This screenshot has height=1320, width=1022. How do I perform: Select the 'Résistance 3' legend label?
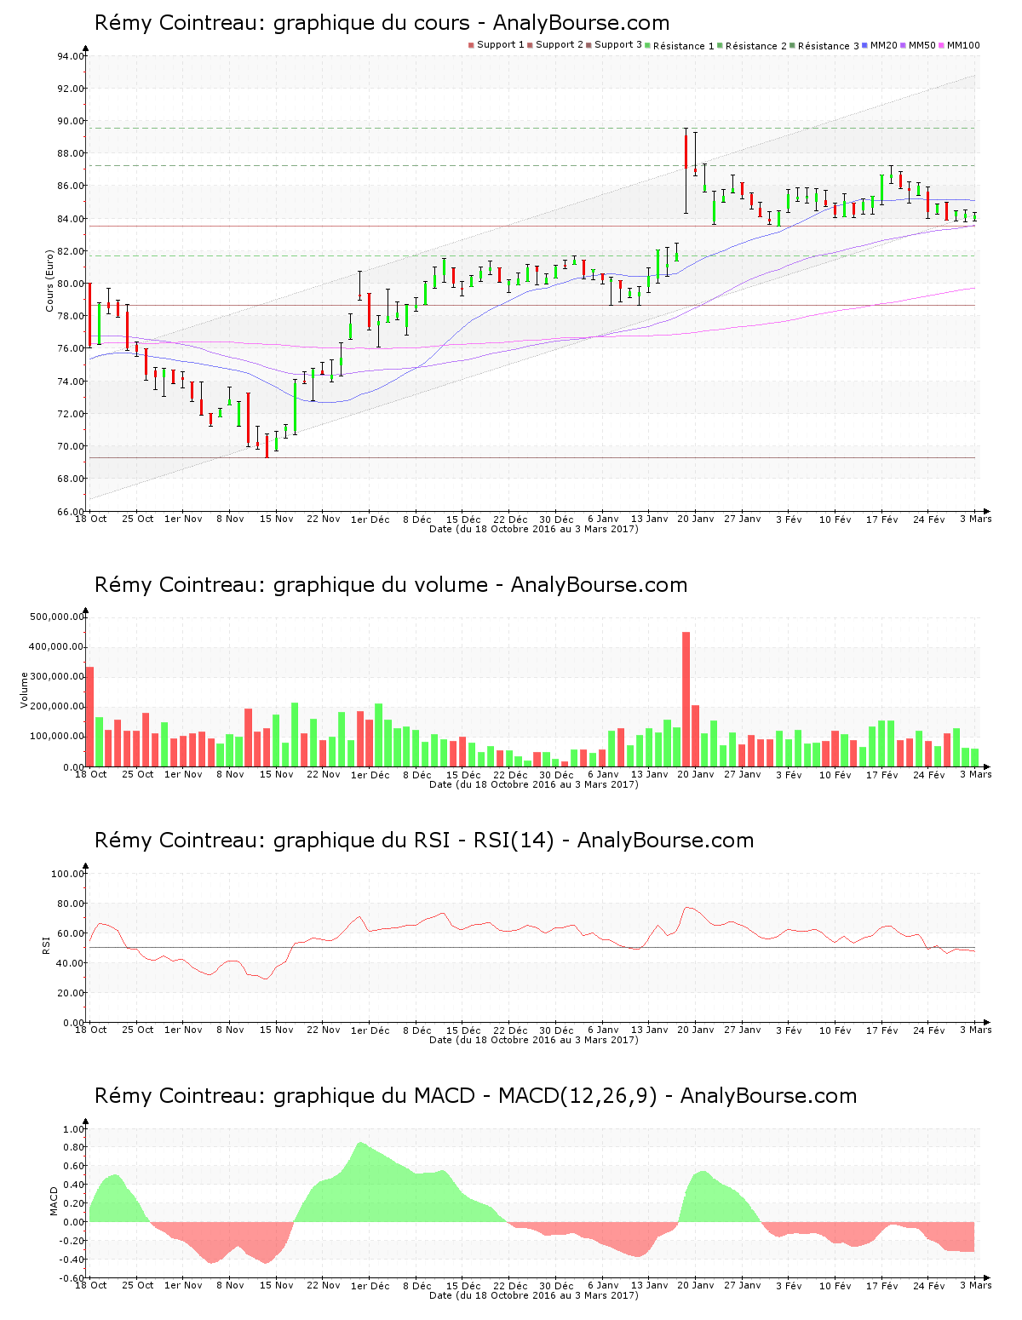(829, 46)
